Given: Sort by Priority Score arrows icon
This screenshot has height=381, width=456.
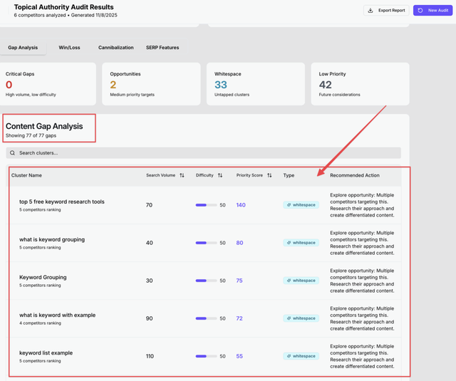Looking at the screenshot, I should (269, 175).
